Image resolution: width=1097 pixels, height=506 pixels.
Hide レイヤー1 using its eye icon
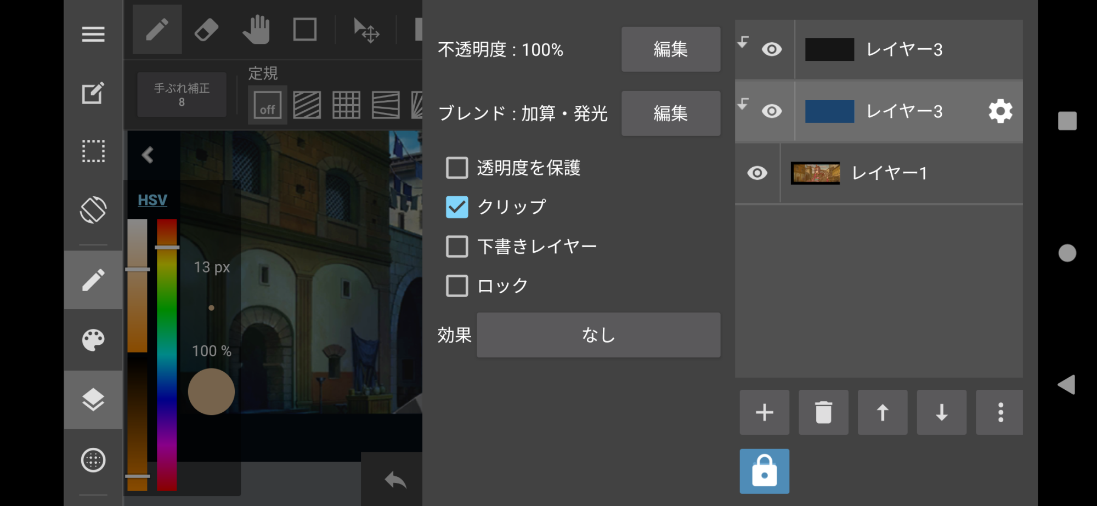(757, 173)
